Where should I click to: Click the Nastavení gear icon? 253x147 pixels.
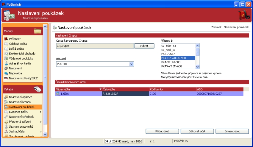[6, 68]
